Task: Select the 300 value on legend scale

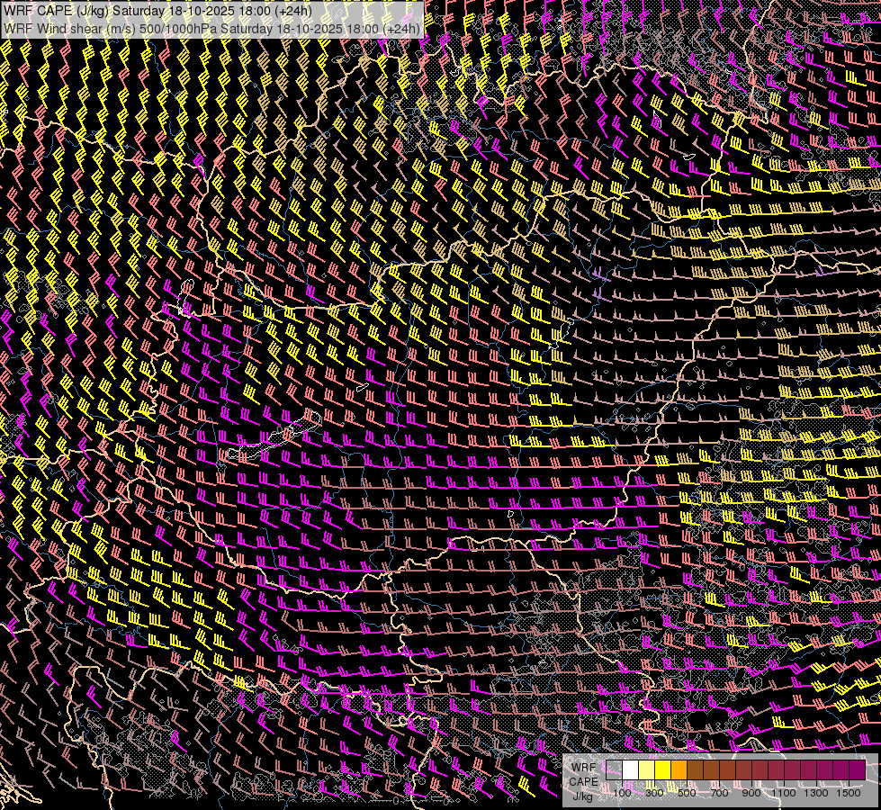Action: pos(654,793)
